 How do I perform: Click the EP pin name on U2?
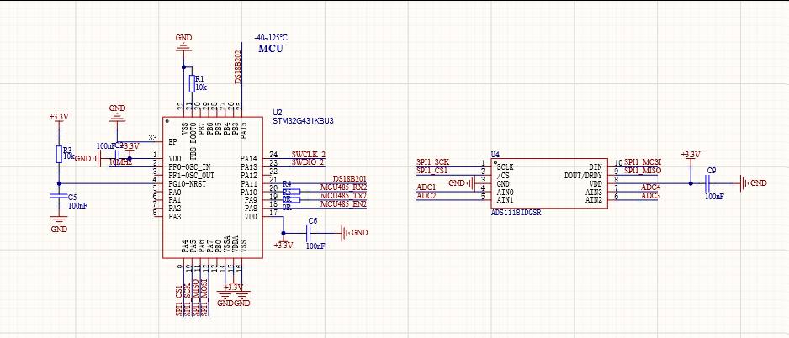click(x=172, y=142)
